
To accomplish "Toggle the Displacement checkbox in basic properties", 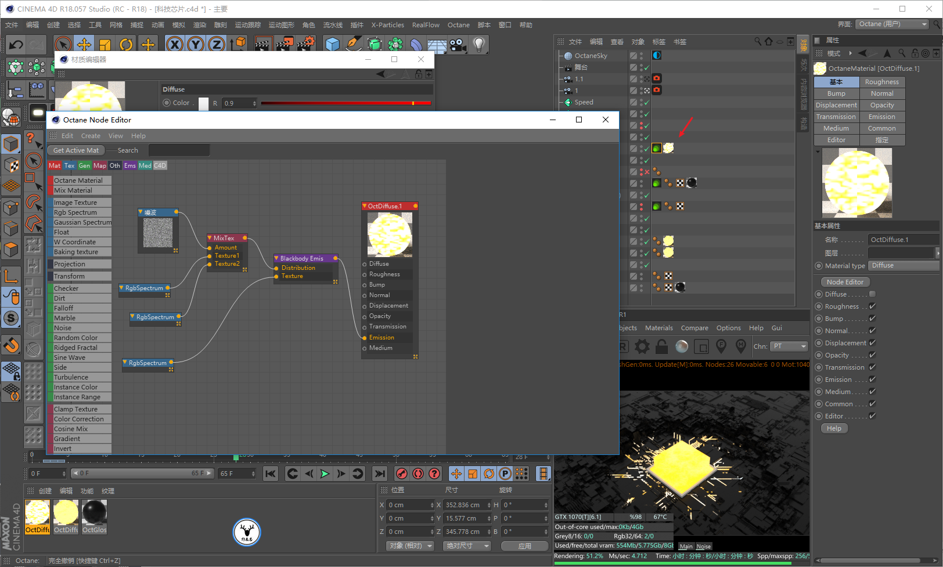I will point(872,343).
